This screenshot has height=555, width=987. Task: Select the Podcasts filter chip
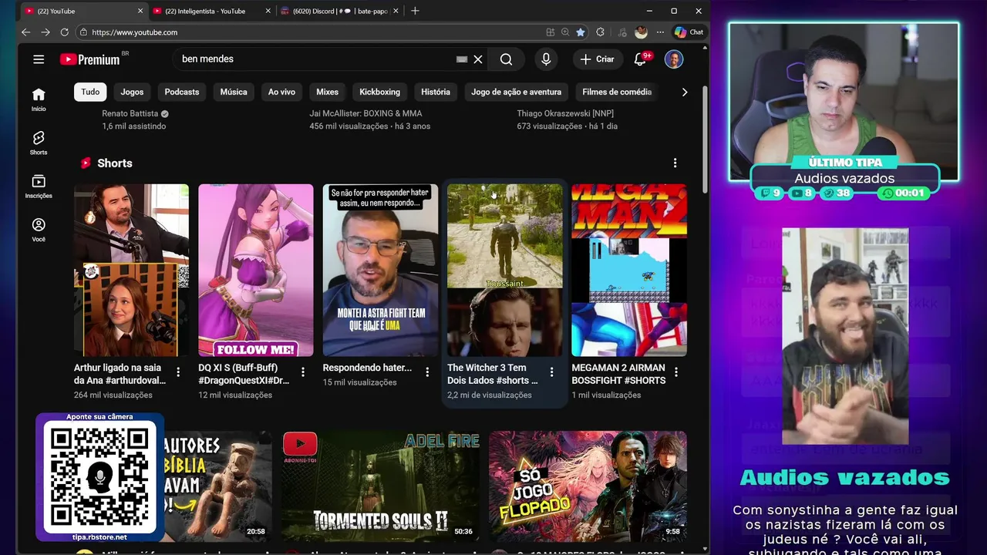[182, 92]
